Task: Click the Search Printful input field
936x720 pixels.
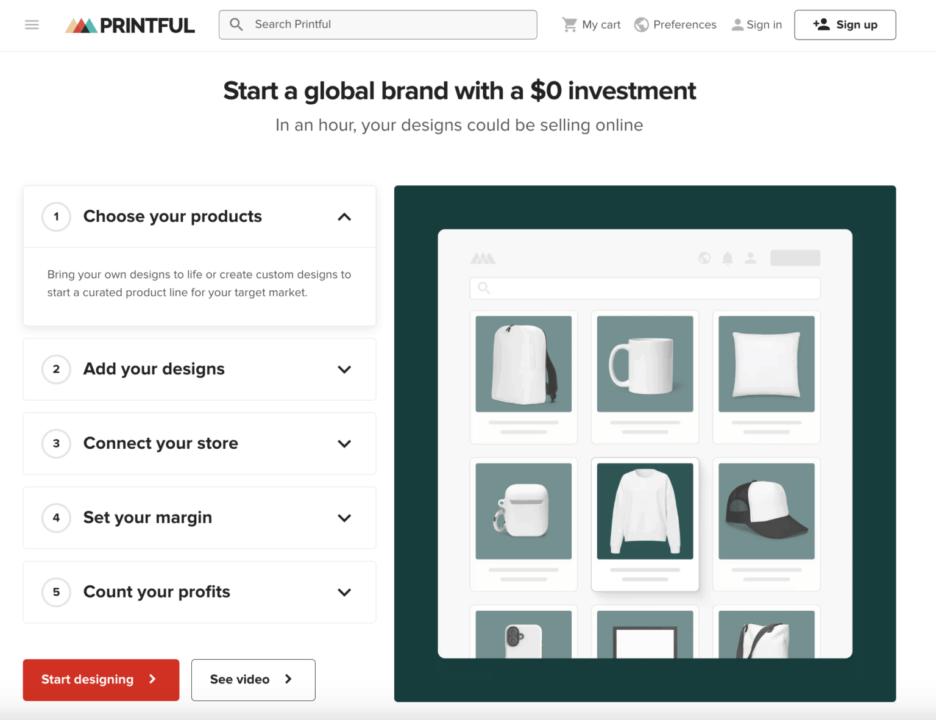Action: [x=378, y=24]
